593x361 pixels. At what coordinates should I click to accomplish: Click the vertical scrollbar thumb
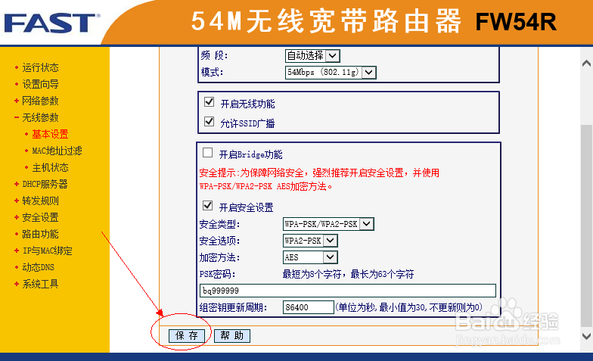tap(587, 226)
